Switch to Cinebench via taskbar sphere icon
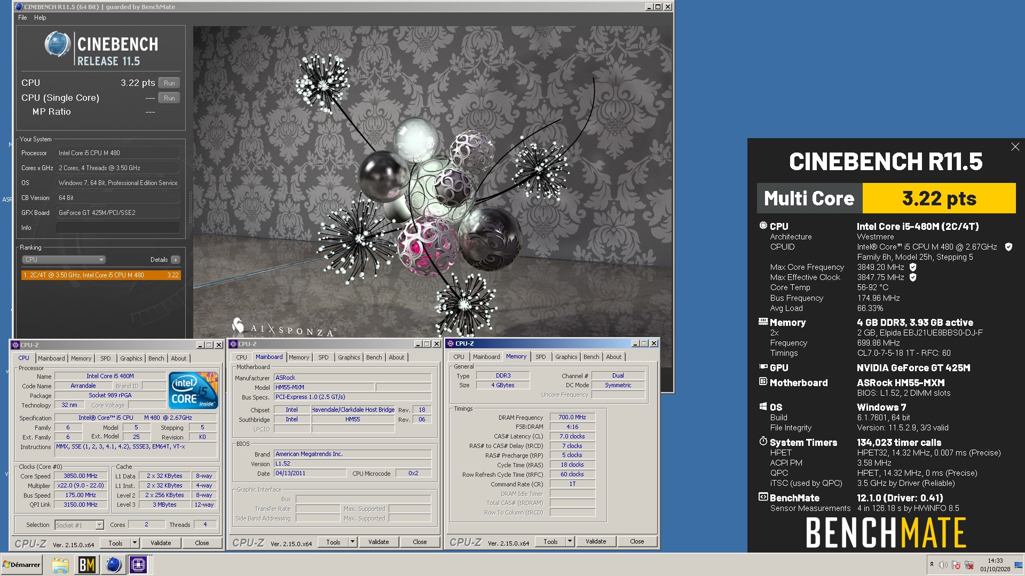Viewport: 1025px width, 576px height. pos(113,565)
